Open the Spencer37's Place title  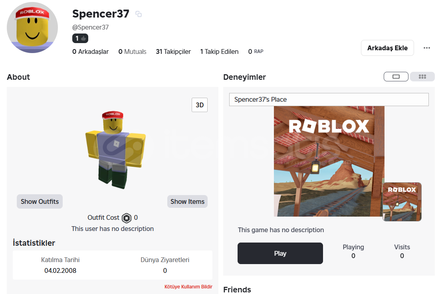261,99
